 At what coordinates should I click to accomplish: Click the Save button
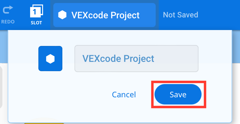click(178, 95)
